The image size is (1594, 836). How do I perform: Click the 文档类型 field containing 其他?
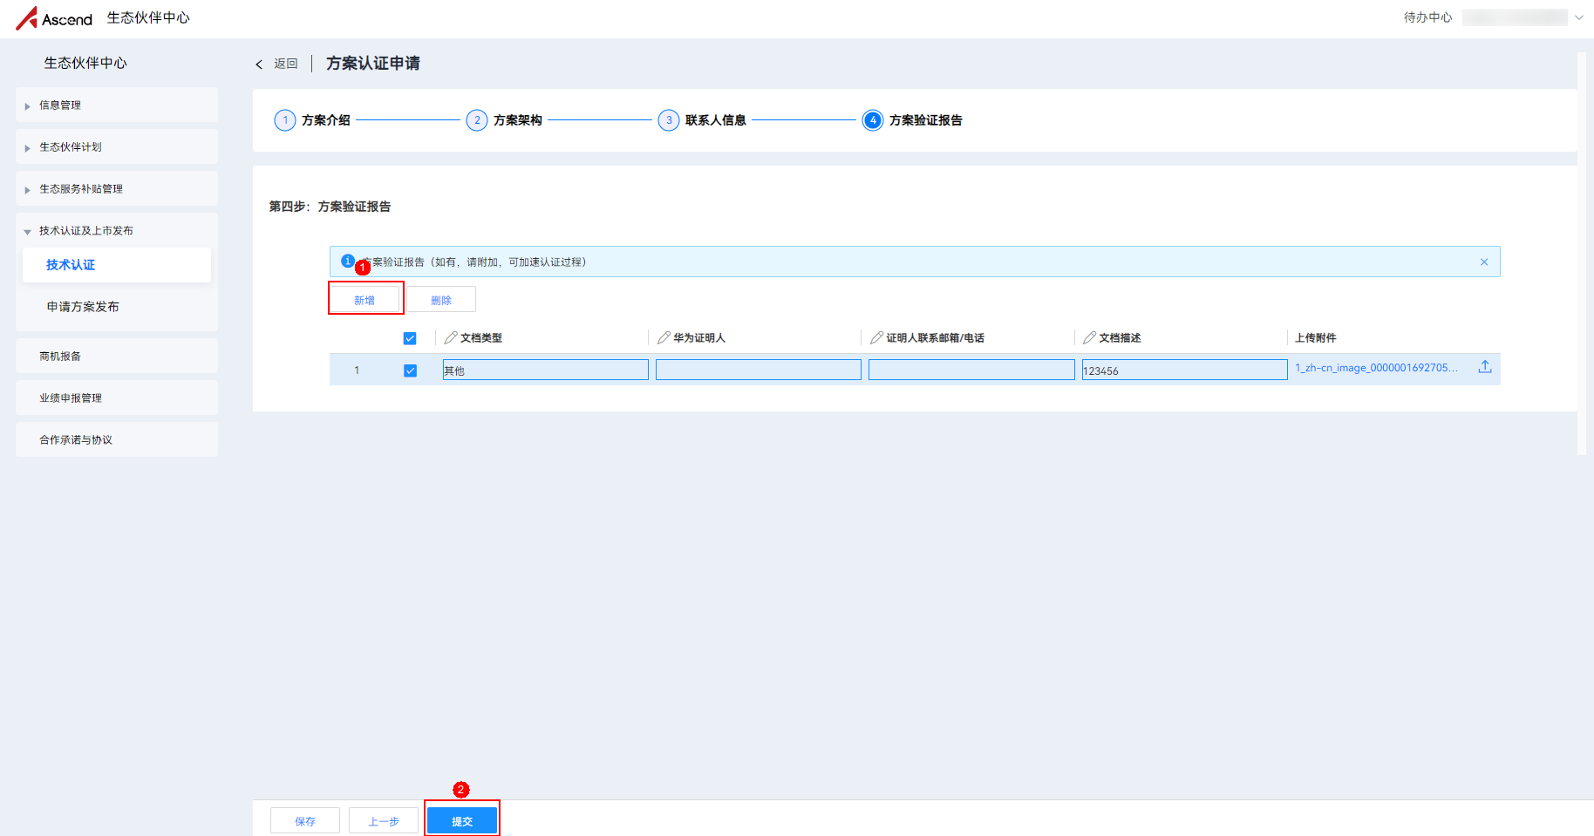tap(546, 370)
